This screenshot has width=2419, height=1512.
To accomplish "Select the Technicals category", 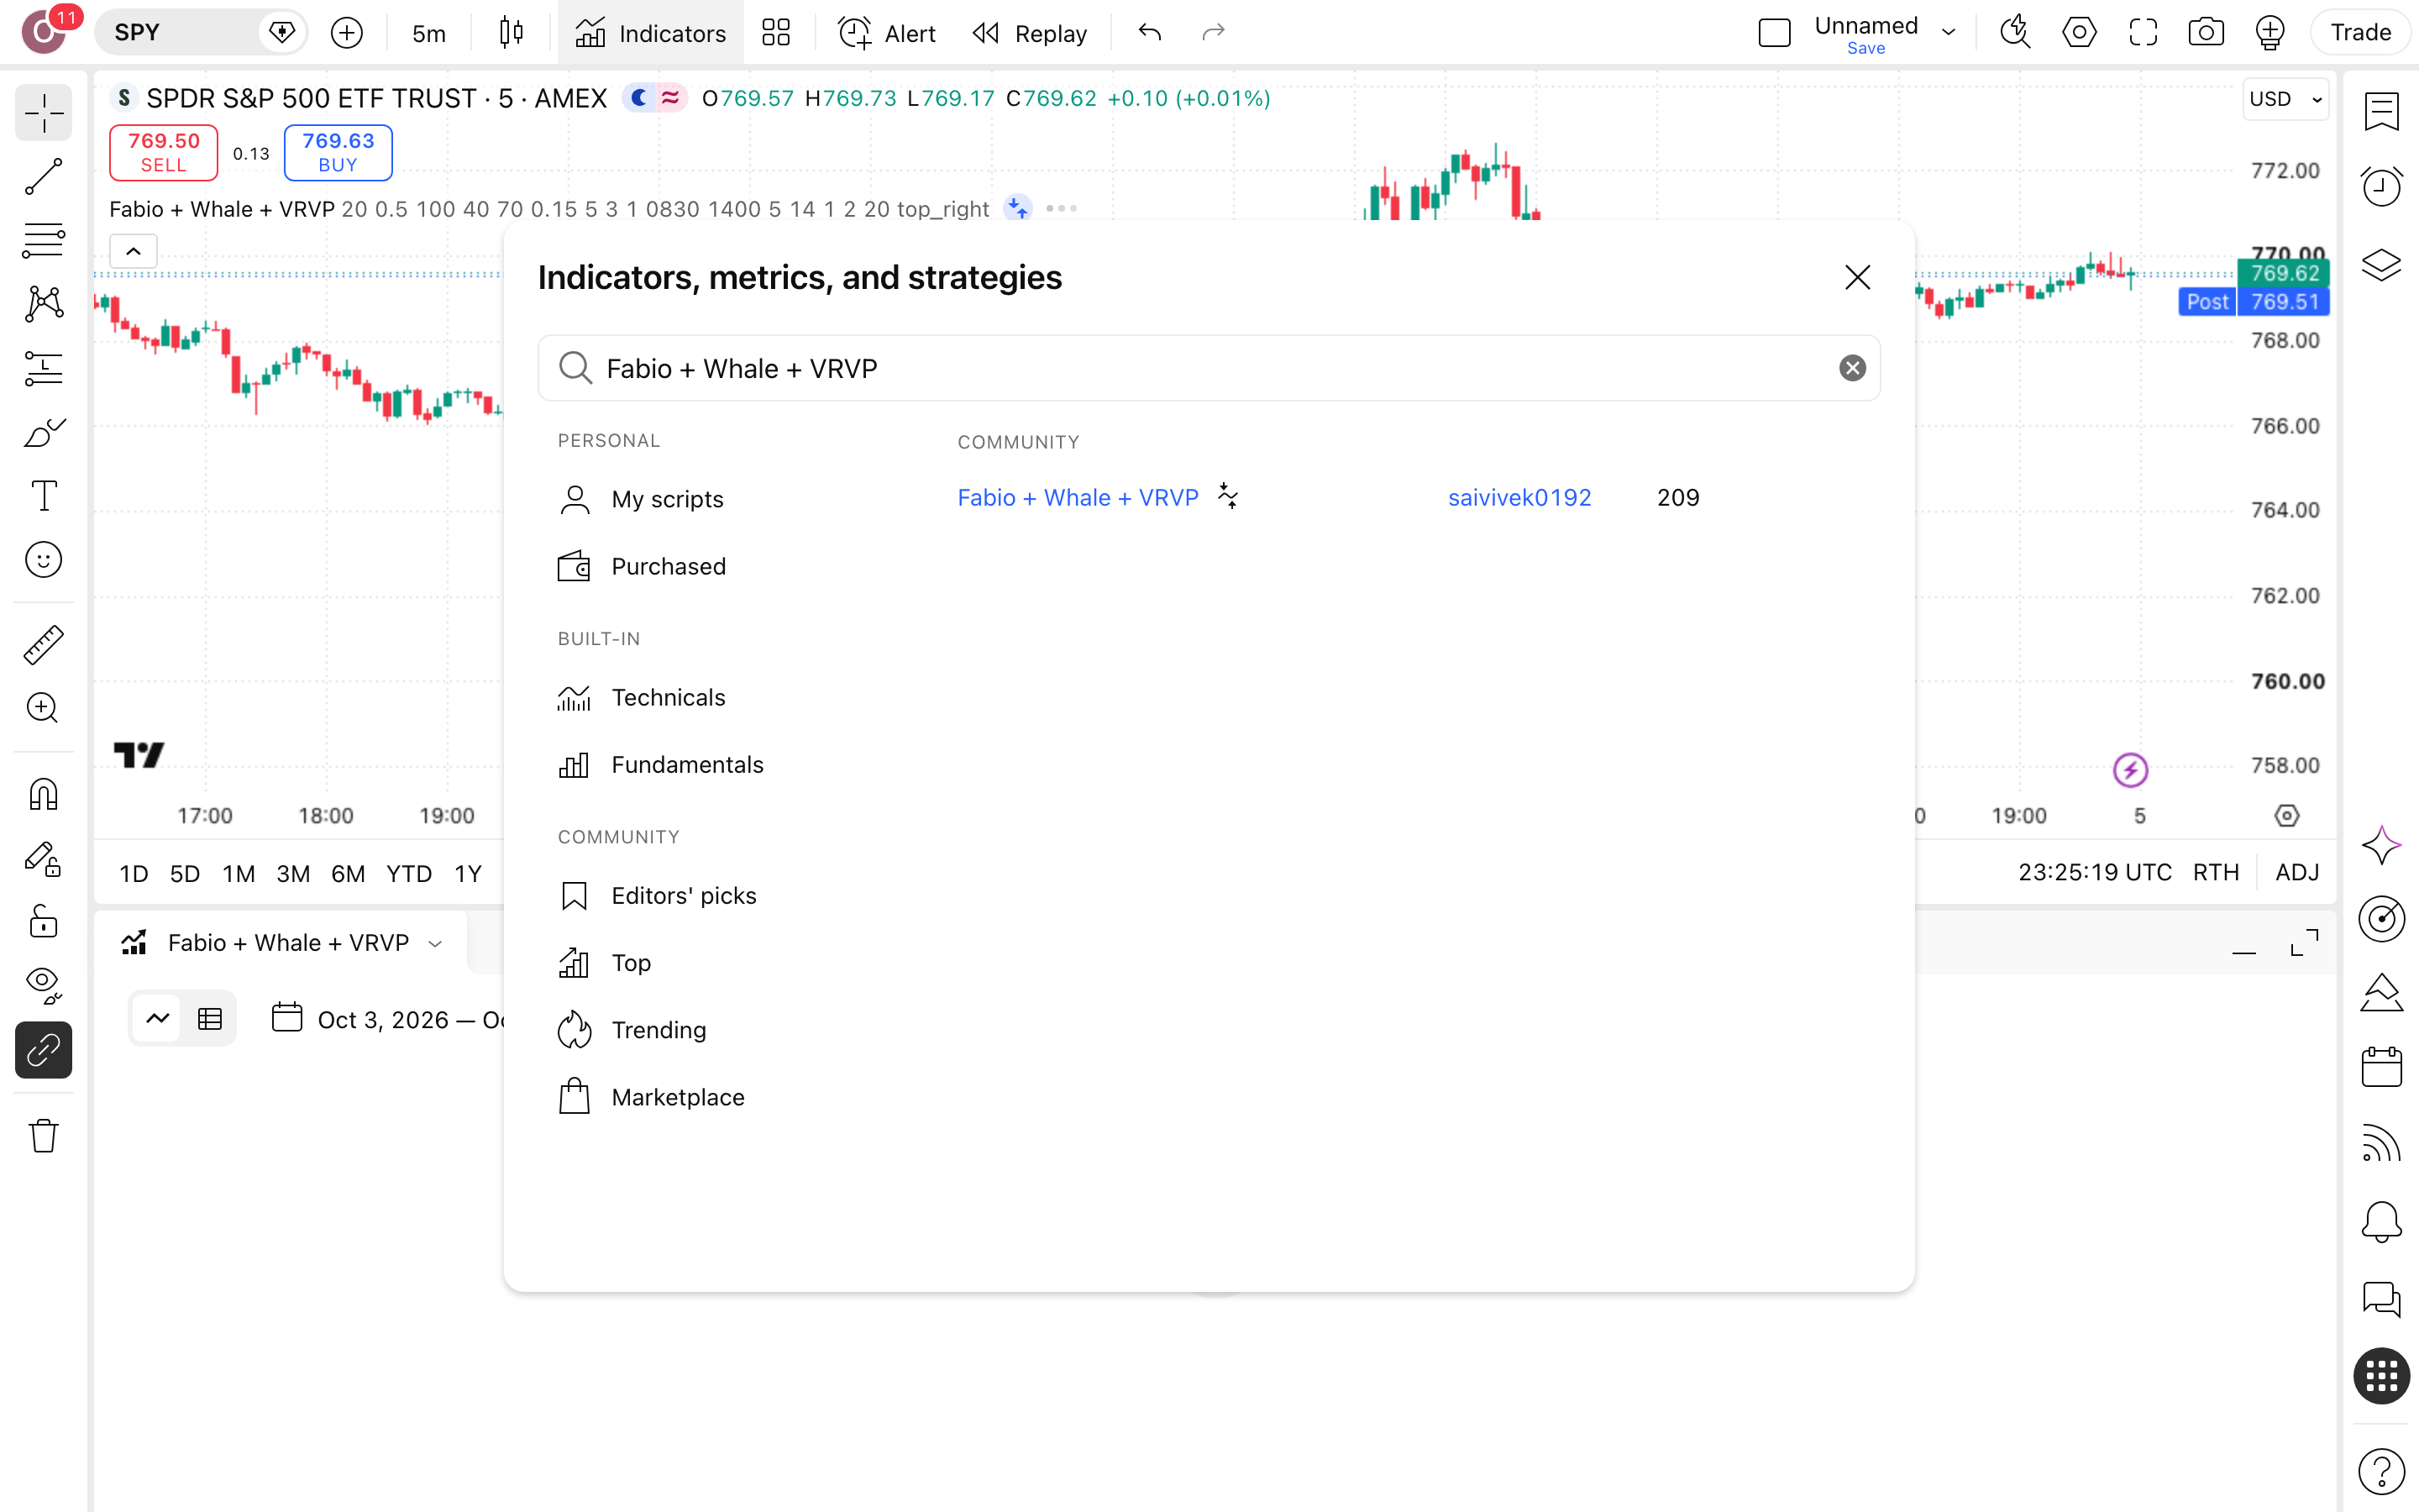I will [x=641, y=697].
